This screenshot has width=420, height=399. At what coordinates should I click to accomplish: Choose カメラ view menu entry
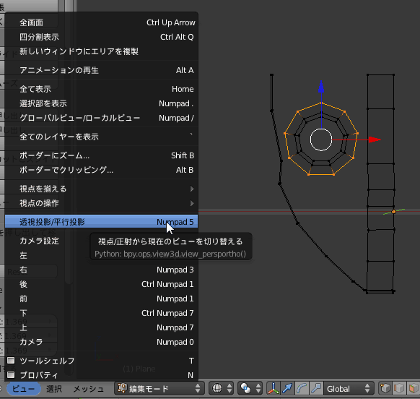(x=102, y=342)
